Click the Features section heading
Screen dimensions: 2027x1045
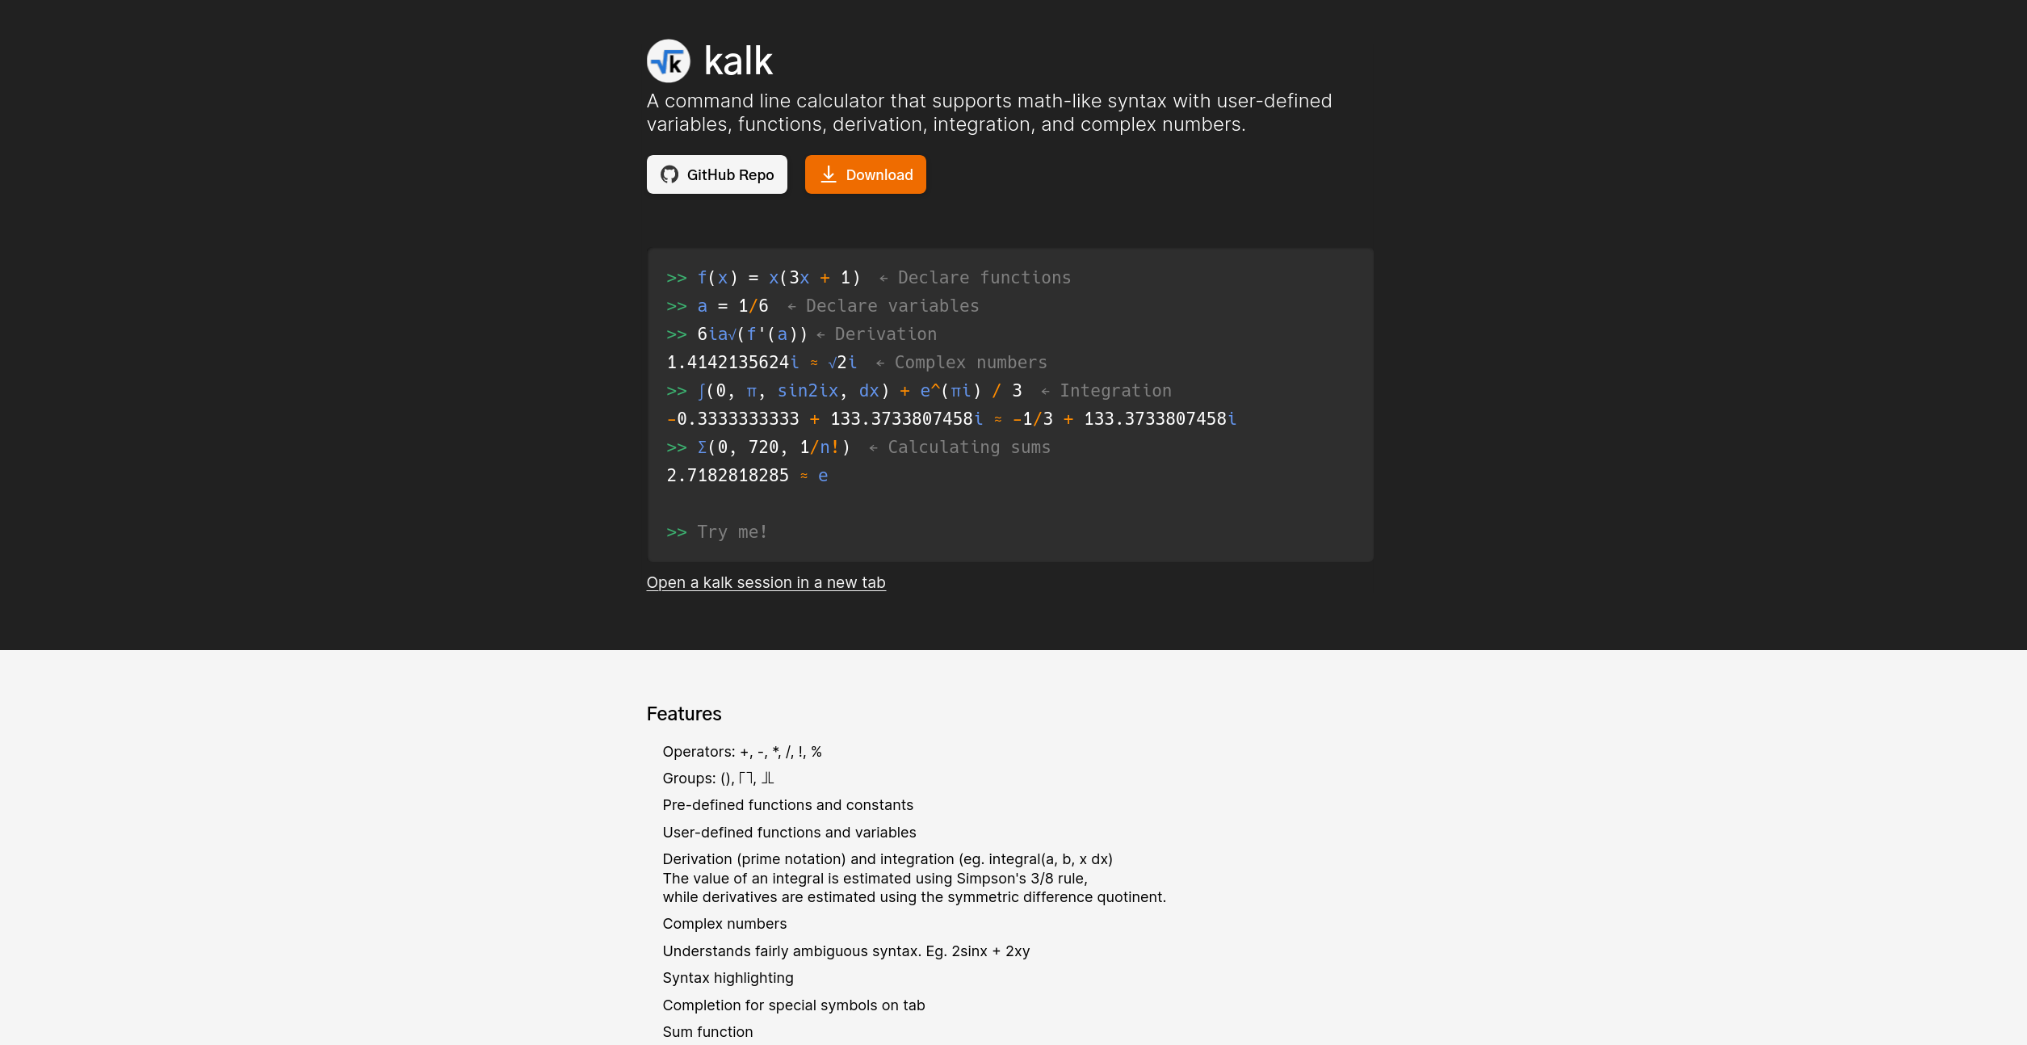[x=684, y=713]
